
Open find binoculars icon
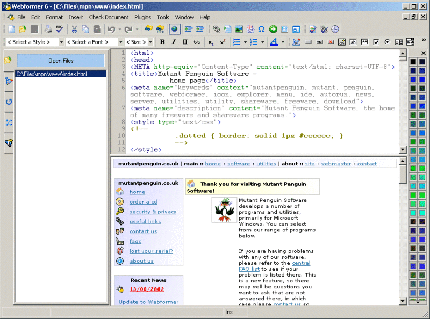point(149,29)
